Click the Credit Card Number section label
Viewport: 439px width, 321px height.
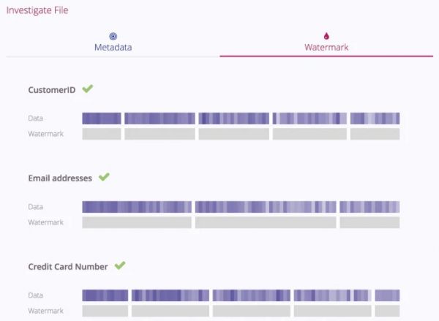coord(68,267)
